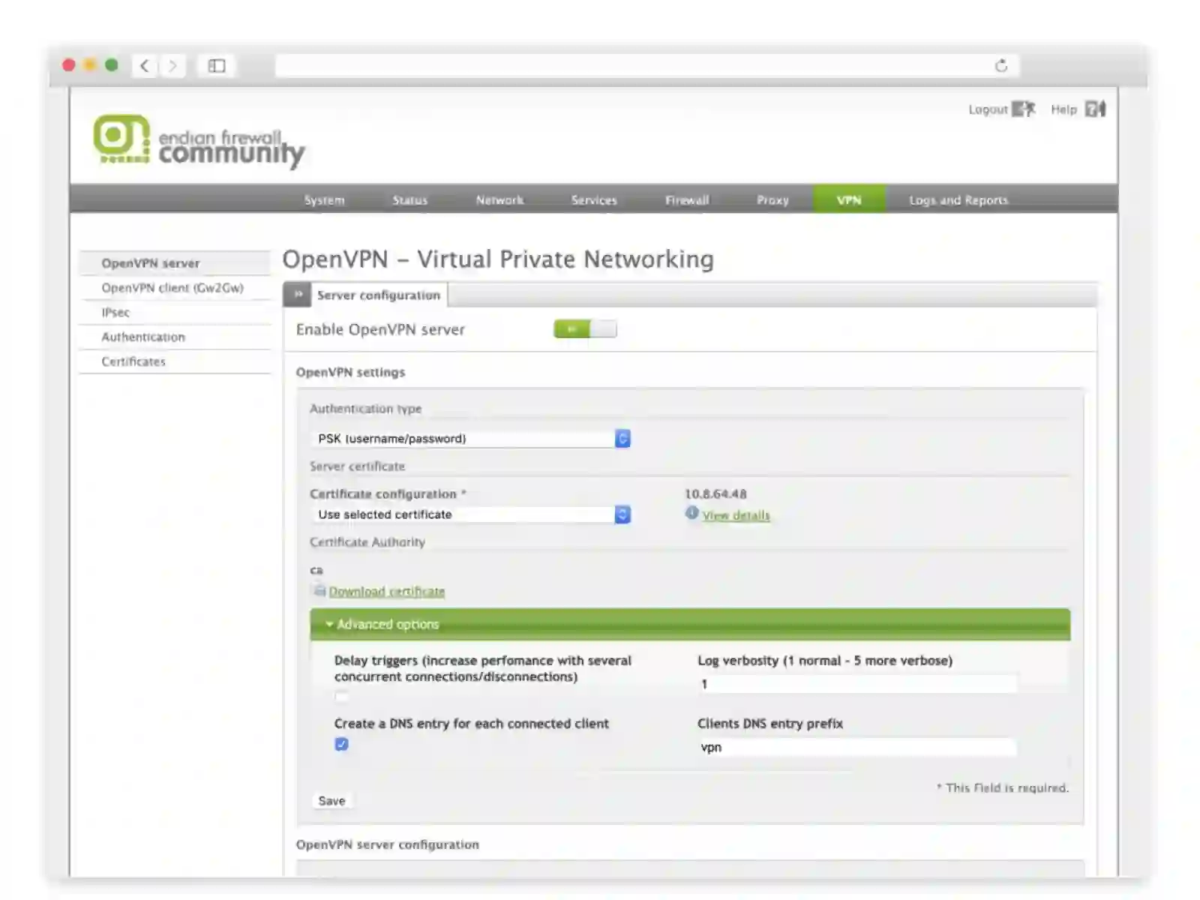Image resolution: width=1200 pixels, height=900 pixels.
Task: Click the 'This Field is required' note
Action: (1003, 788)
